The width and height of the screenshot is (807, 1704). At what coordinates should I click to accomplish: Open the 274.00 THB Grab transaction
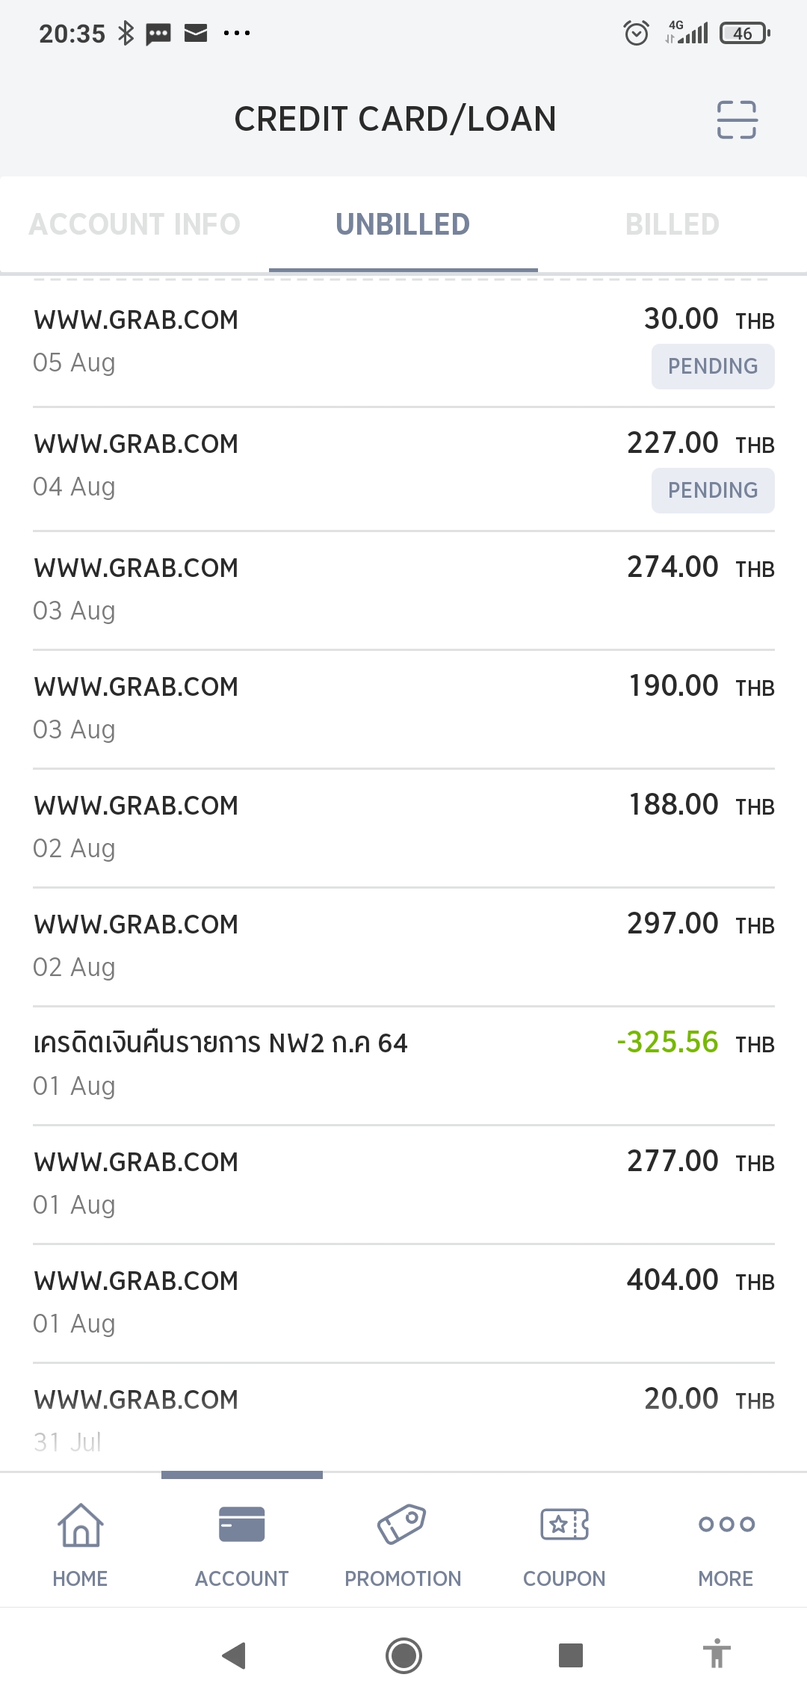[x=403, y=589]
